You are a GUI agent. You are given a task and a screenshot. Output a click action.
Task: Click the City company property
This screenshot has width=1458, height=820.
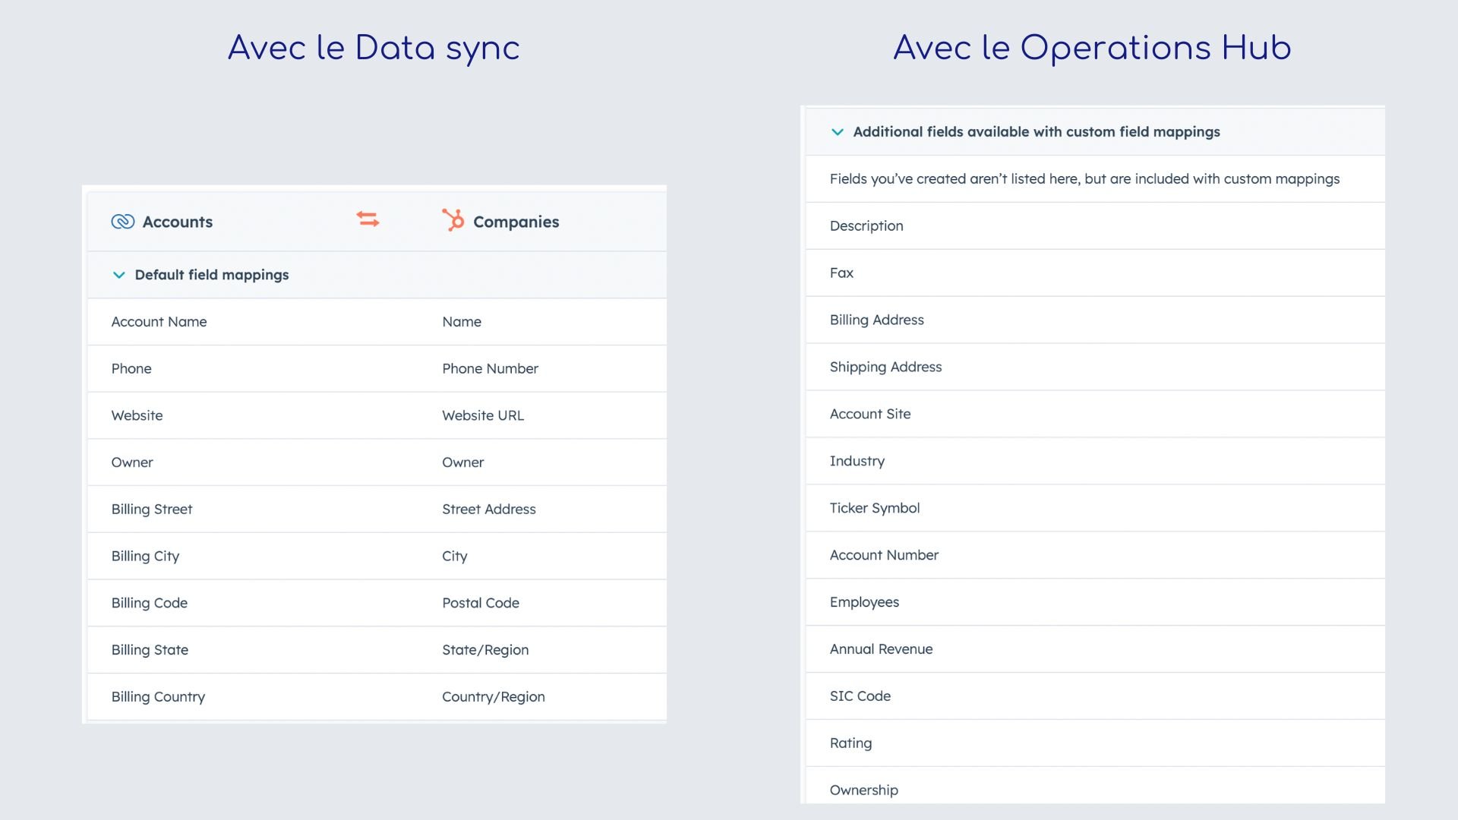[455, 557]
